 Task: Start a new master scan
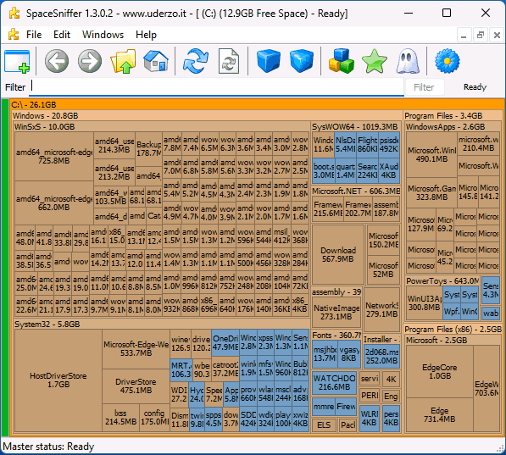coord(196,61)
